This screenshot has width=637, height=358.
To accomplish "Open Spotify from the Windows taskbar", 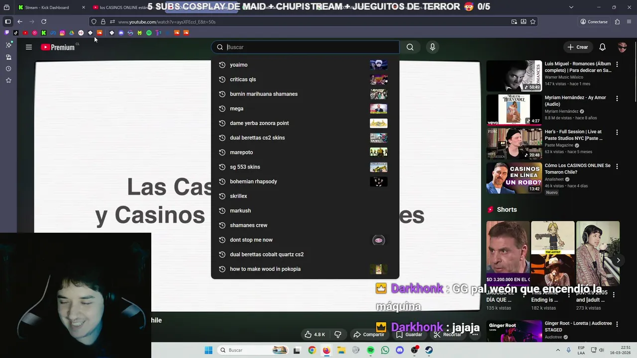I will point(370,350).
